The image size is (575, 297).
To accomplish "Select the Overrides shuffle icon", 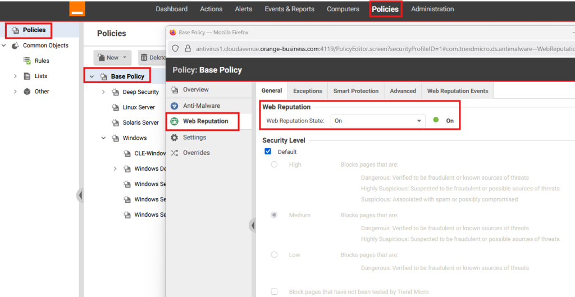I will [x=174, y=153].
